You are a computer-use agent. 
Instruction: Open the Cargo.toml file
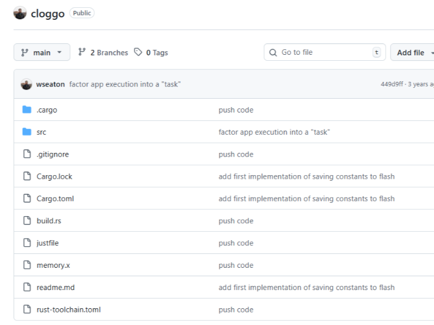click(55, 199)
